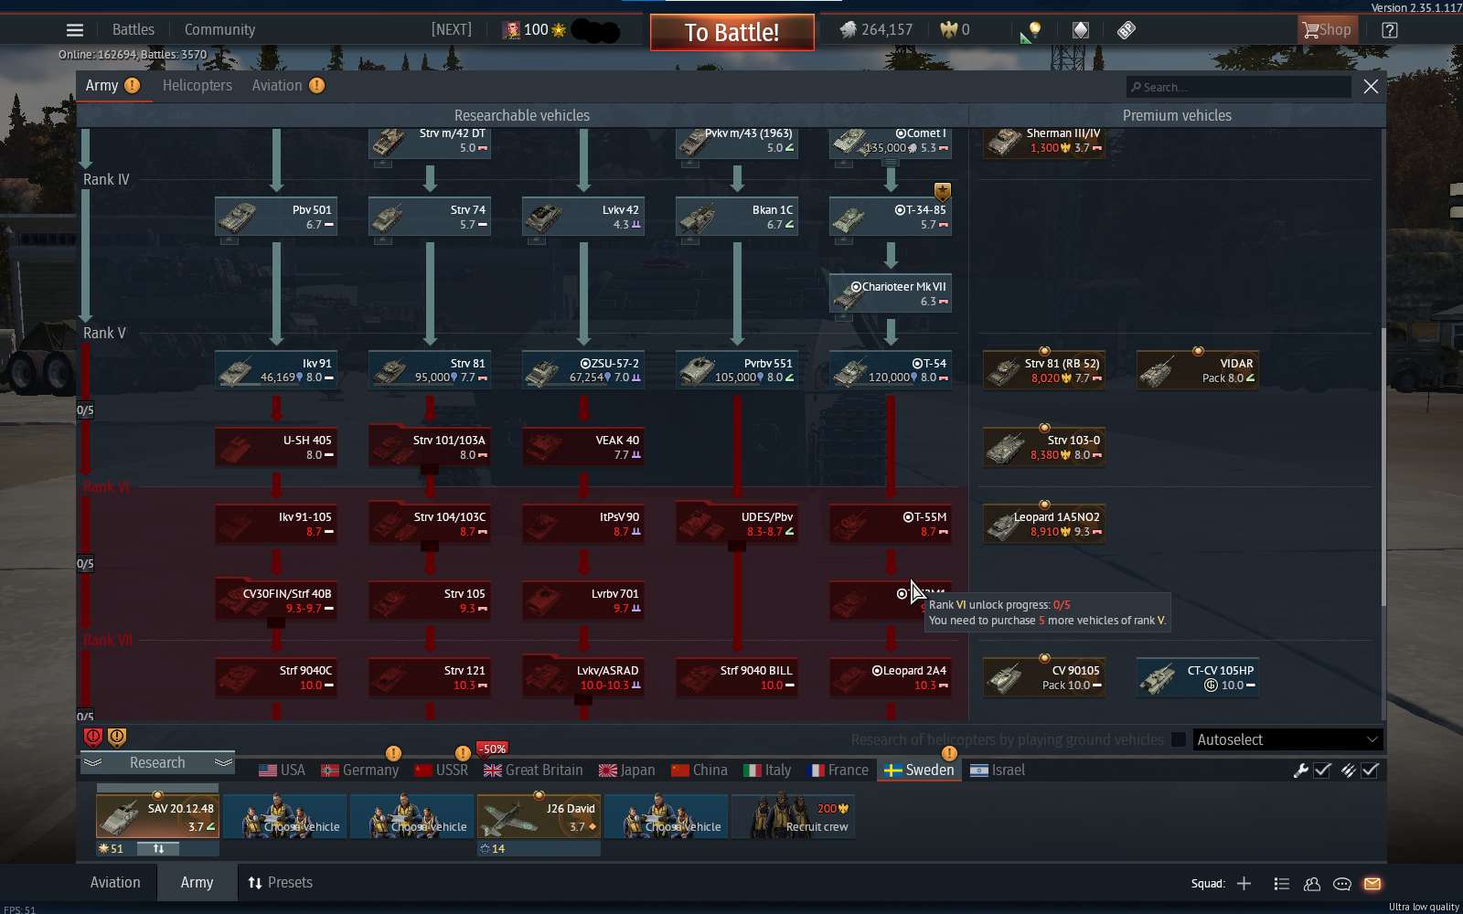This screenshot has height=914, width=1463.
Task: Open the inventory items icon
Action: tap(1081, 30)
